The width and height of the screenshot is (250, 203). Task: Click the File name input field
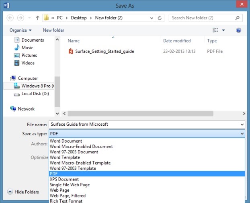coord(144,125)
